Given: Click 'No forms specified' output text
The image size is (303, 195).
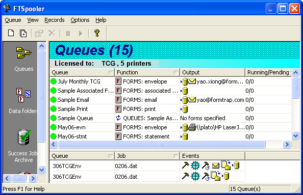Looking at the screenshot, I should point(203,118).
